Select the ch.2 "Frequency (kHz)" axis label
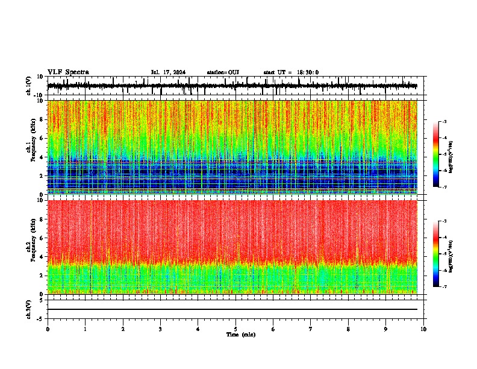477x369 pixels. click(33, 240)
